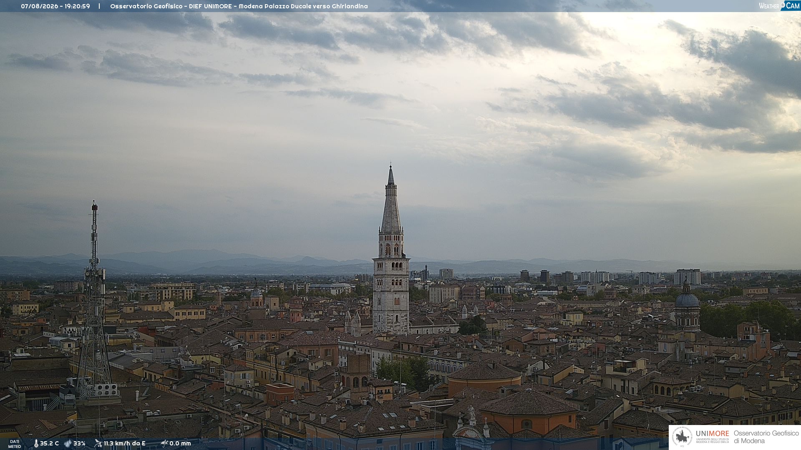Click the umbrella rainfall icon
The image size is (801, 450).
(164, 443)
